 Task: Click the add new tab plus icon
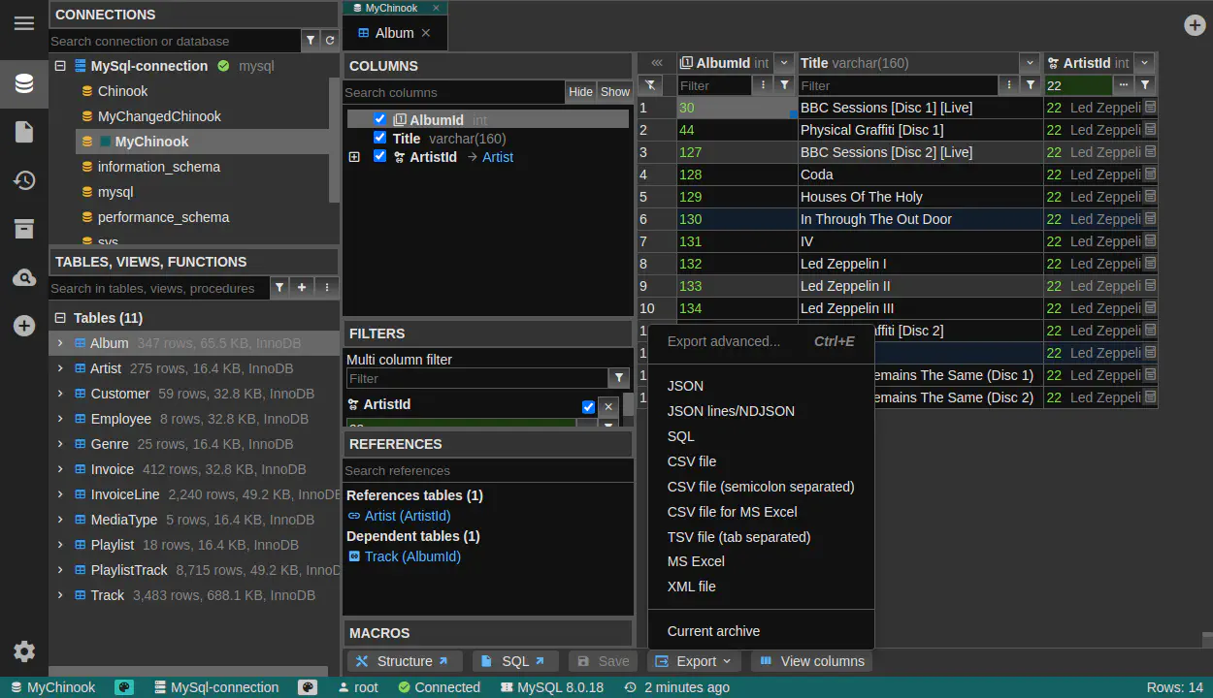pyautogui.click(x=1195, y=25)
